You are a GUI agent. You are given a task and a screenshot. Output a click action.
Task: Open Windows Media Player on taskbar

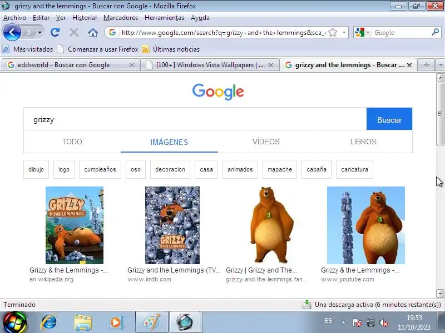[116, 322]
